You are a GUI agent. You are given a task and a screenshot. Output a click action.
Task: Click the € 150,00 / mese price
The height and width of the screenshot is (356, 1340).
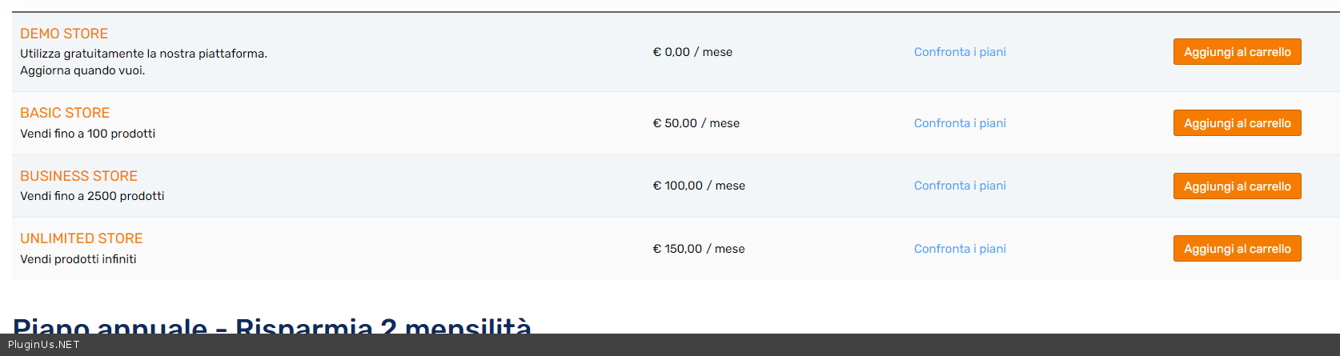point(699,249)
